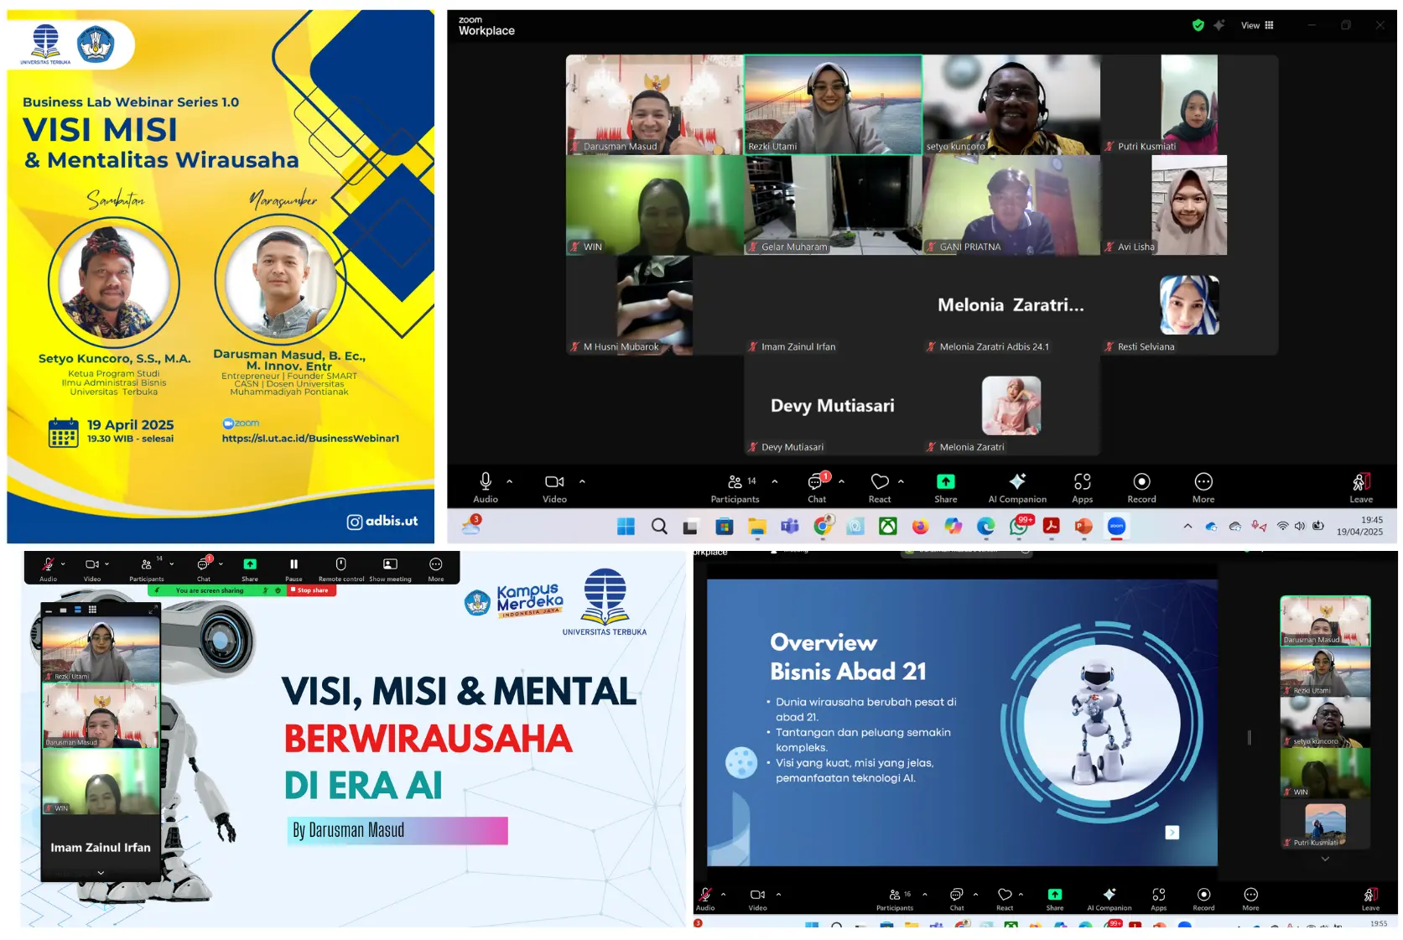The image size is (1403, 940).
Task: Pause the screen share
Action: (294, 568)
